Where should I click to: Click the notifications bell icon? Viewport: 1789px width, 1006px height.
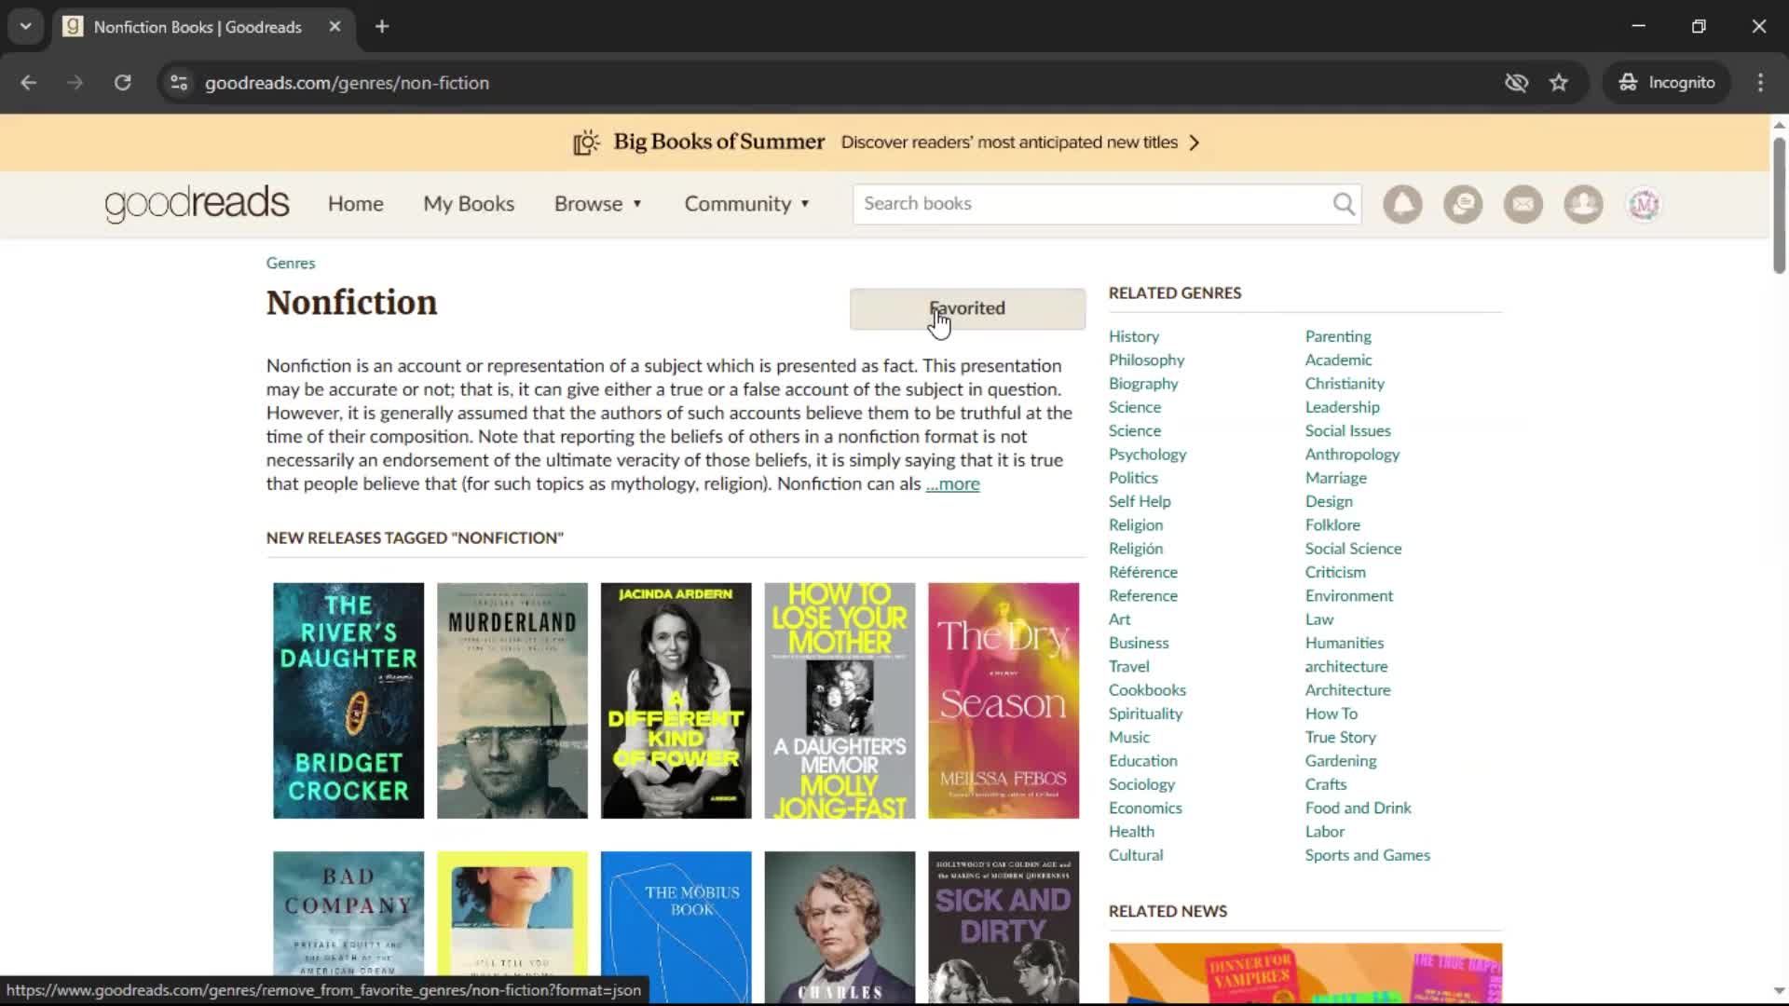[1402, 204]
